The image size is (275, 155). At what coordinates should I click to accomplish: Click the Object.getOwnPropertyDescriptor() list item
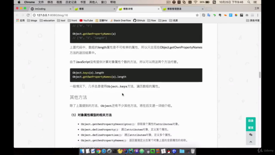tap(131, 124)
